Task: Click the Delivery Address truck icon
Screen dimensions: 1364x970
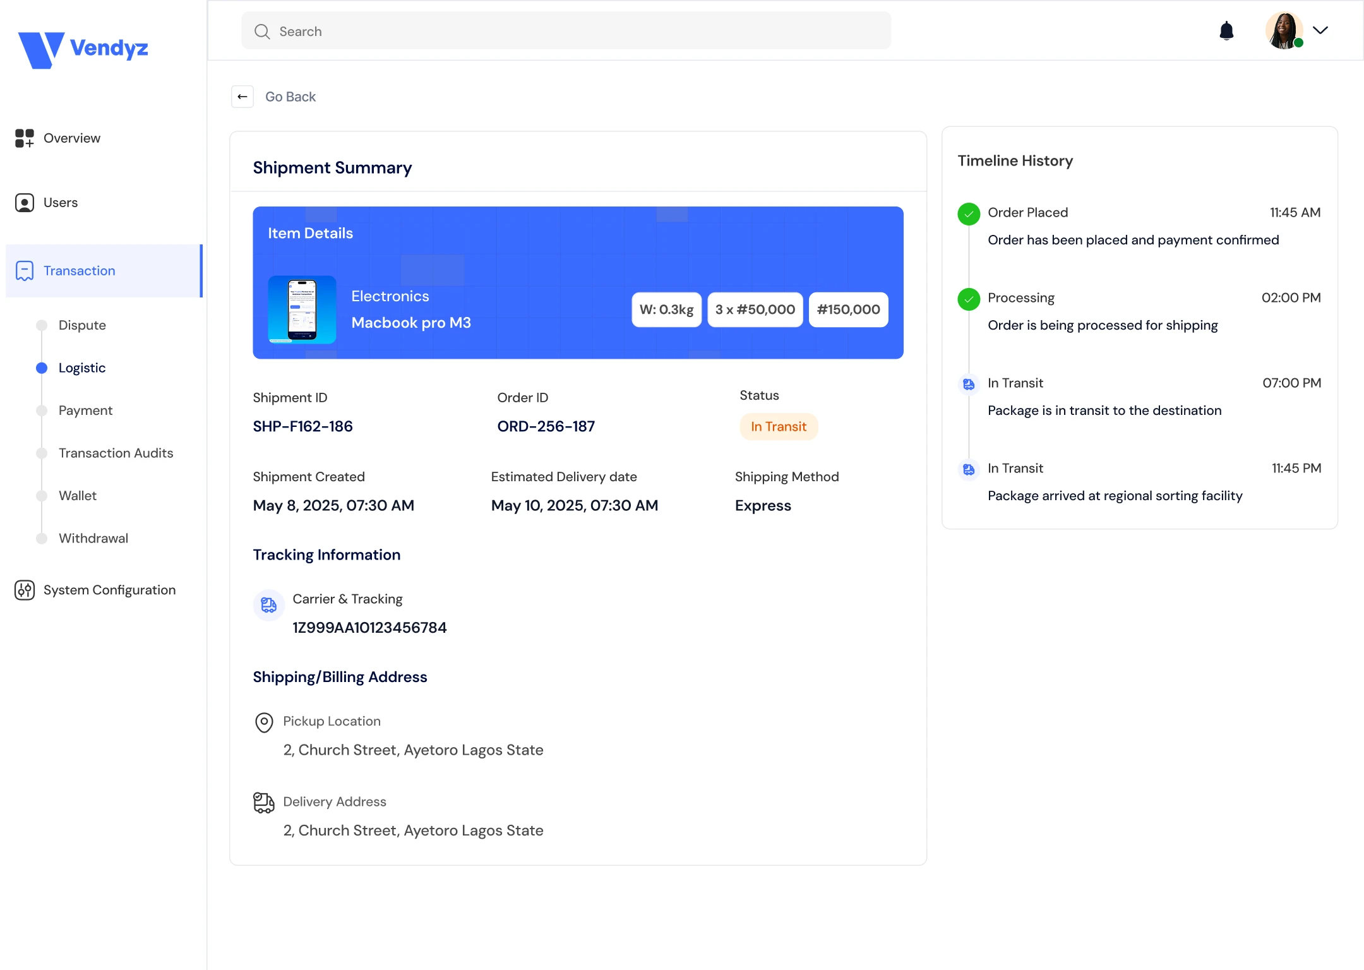Action: click(x=264, y=803)
